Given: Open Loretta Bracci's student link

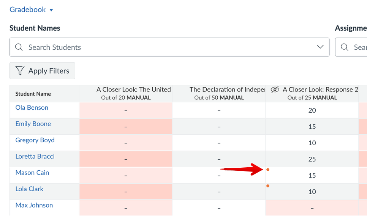Looking at the screenshot, I should point(35,157).
